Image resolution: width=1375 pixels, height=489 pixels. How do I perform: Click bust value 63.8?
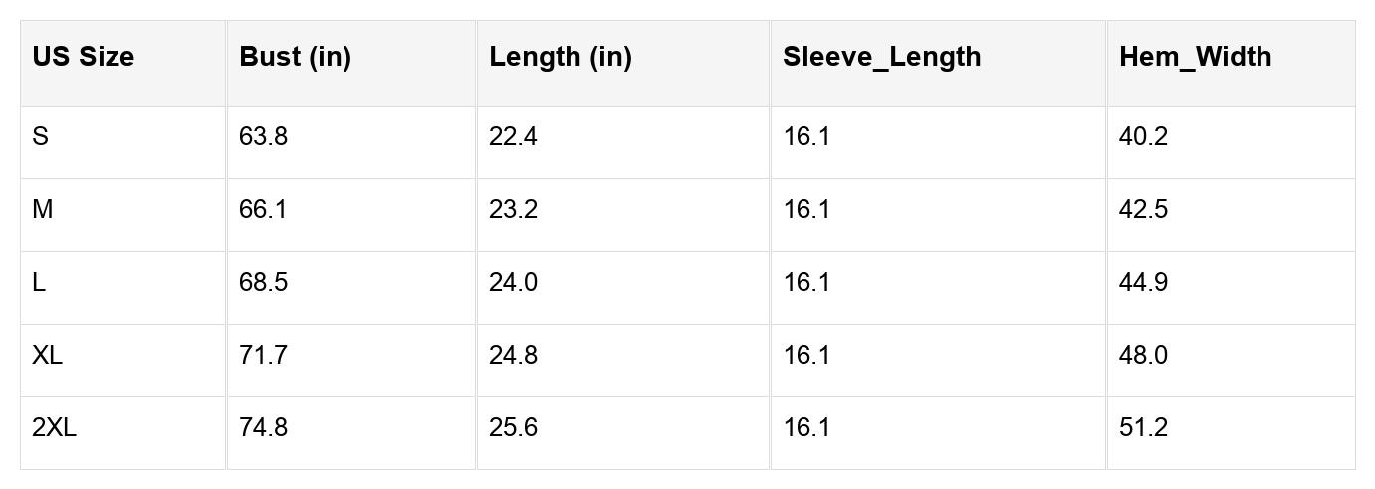(x=263, y=137)
